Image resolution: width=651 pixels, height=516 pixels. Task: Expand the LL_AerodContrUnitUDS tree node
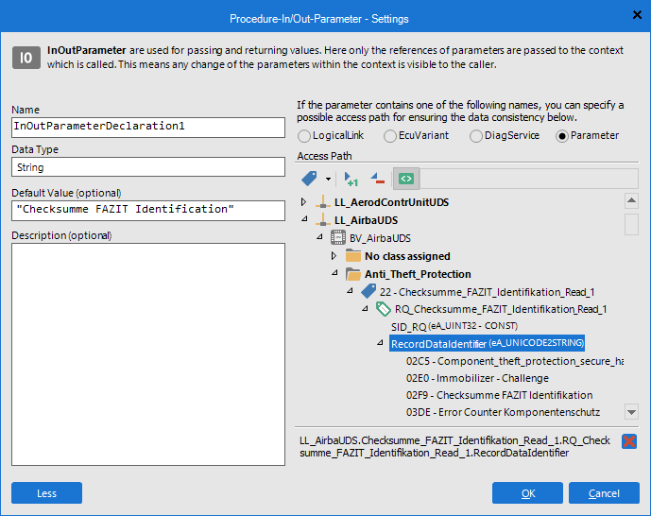click(304, 202)
